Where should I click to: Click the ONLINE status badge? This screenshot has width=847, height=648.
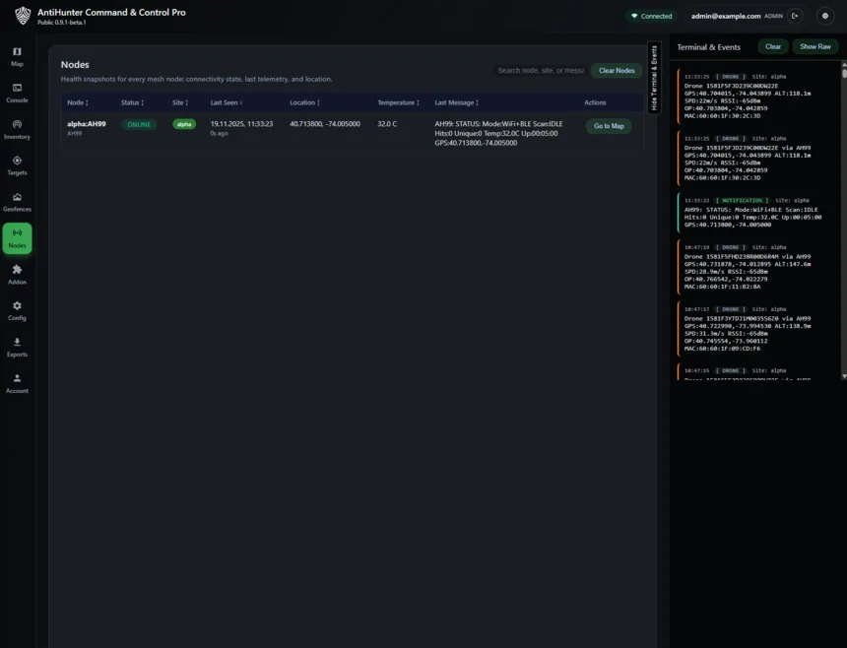pos(139,125)
